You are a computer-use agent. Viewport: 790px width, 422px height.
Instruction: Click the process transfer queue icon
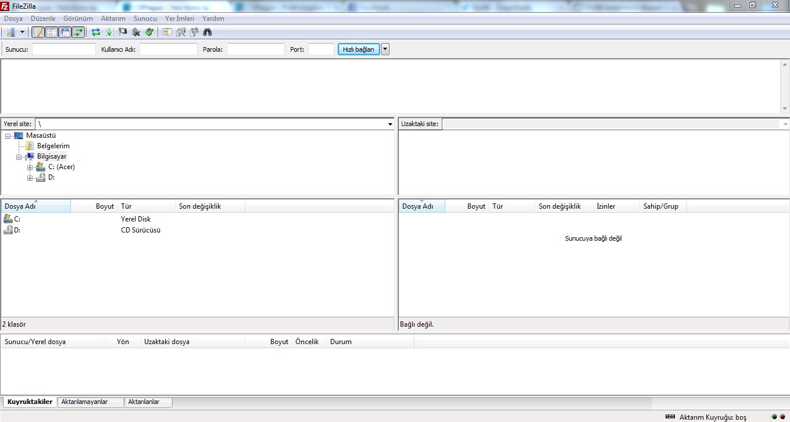[109, 33]
